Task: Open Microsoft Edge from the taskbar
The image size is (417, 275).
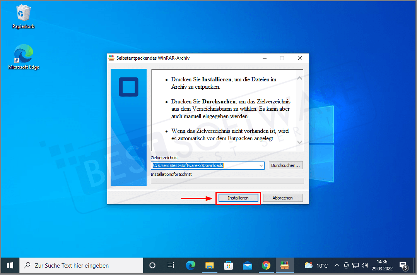Action: (x=190, y=265)
